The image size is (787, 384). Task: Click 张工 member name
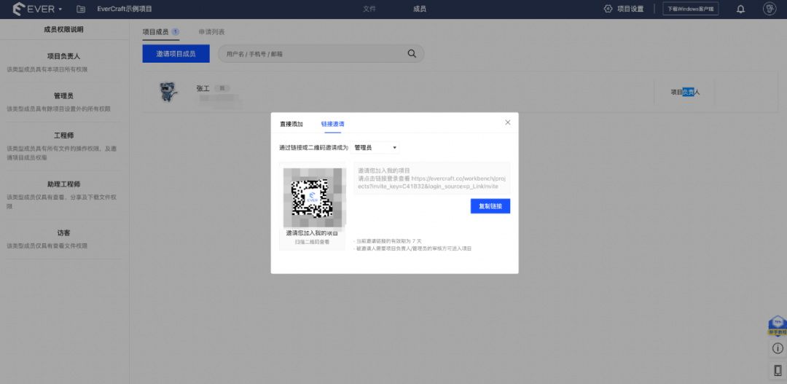coord(203,88)
